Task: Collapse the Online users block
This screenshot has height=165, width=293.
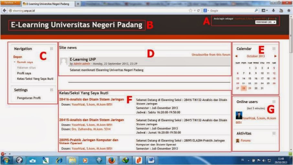Action: point(274,102)
